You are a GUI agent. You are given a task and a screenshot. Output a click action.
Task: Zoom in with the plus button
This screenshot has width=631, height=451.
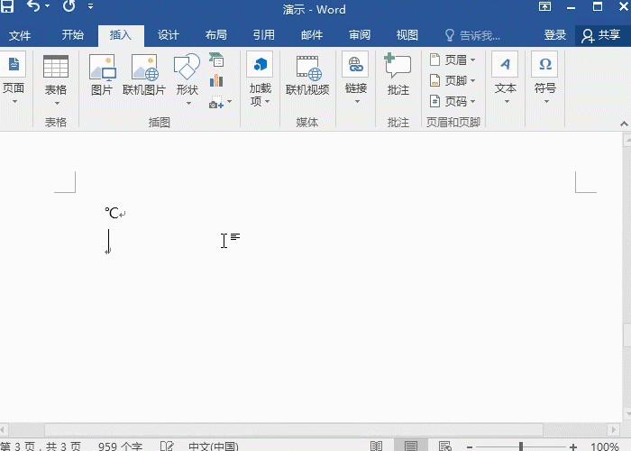point(572,446)
